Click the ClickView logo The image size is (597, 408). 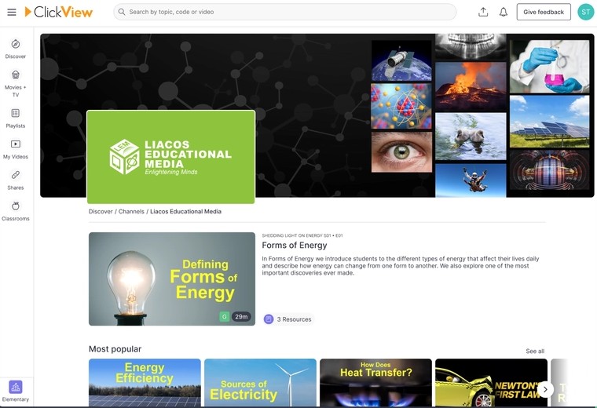click(x=59, y=13)
